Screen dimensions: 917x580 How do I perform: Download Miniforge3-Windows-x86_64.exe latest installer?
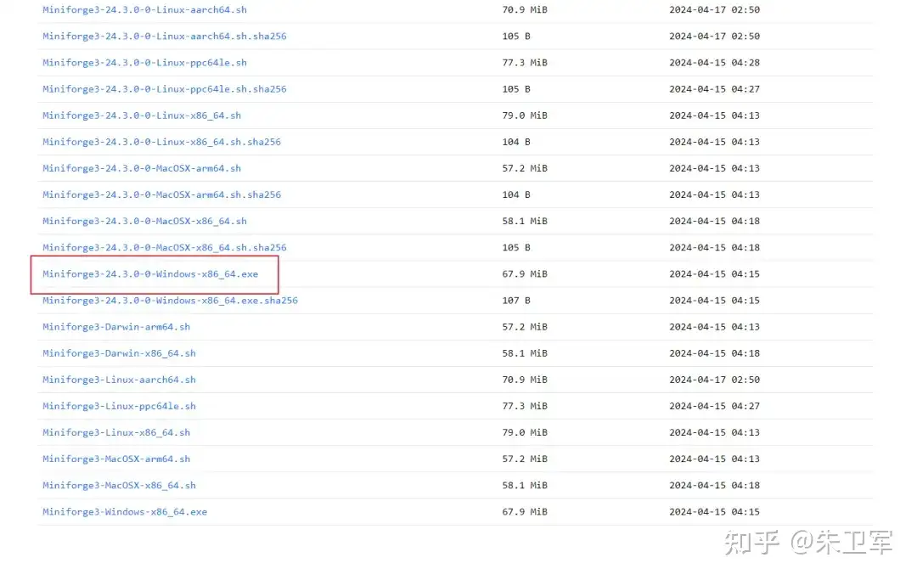click(x=125, y=511)
